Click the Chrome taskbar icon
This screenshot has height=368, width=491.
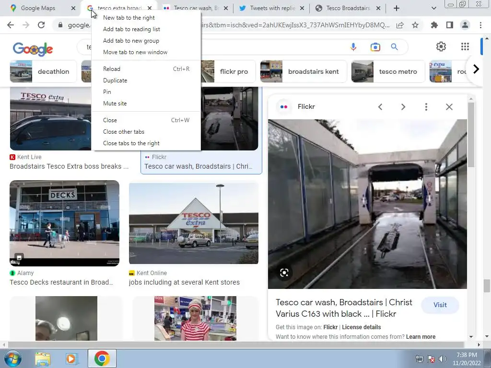(x=102, y=358)
